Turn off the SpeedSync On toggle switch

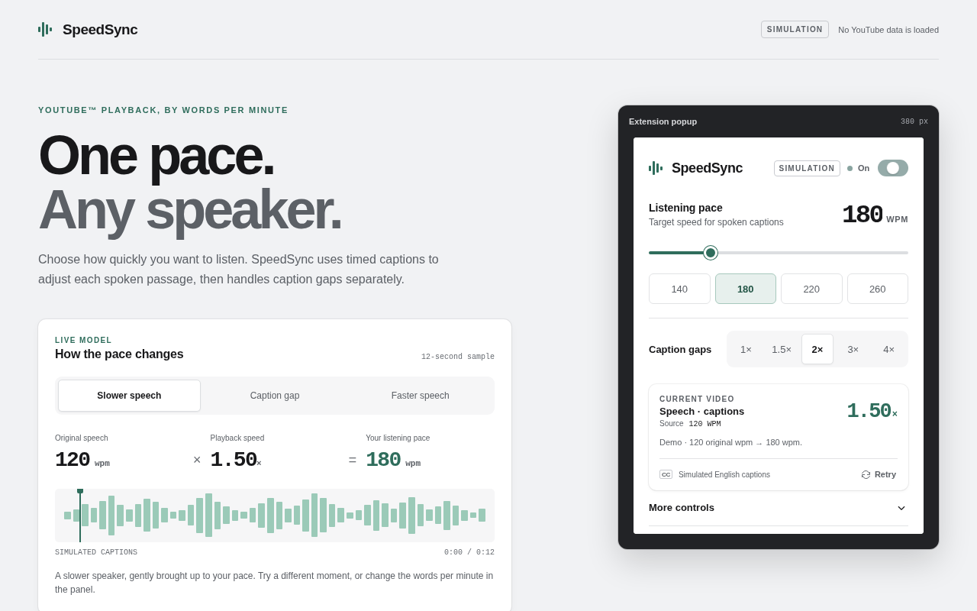tap(893, 168)
